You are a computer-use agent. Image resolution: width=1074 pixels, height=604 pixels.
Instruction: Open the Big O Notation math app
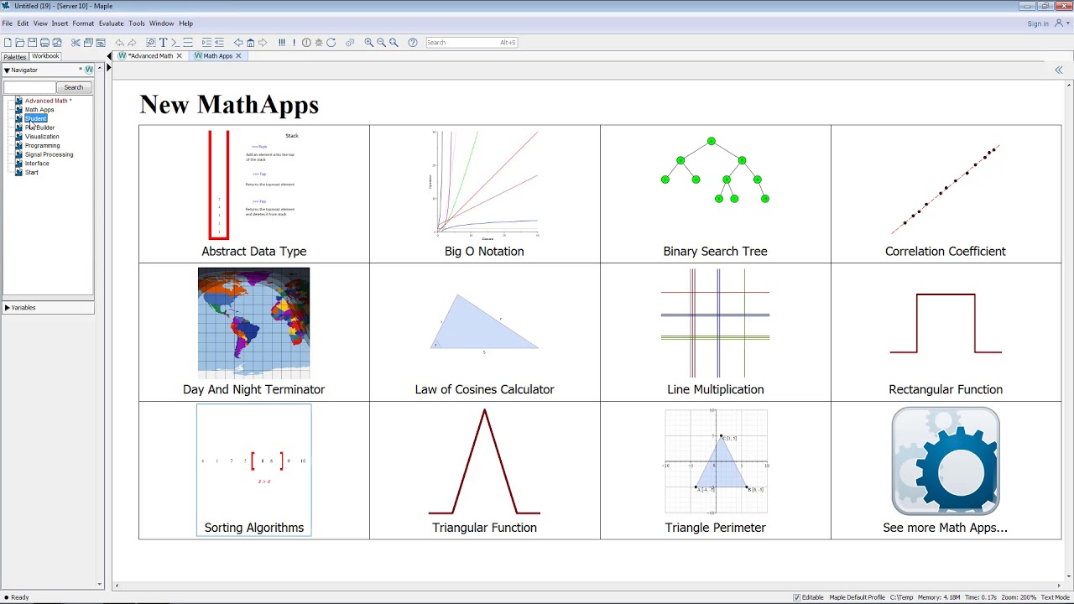(x=485, y=194)
